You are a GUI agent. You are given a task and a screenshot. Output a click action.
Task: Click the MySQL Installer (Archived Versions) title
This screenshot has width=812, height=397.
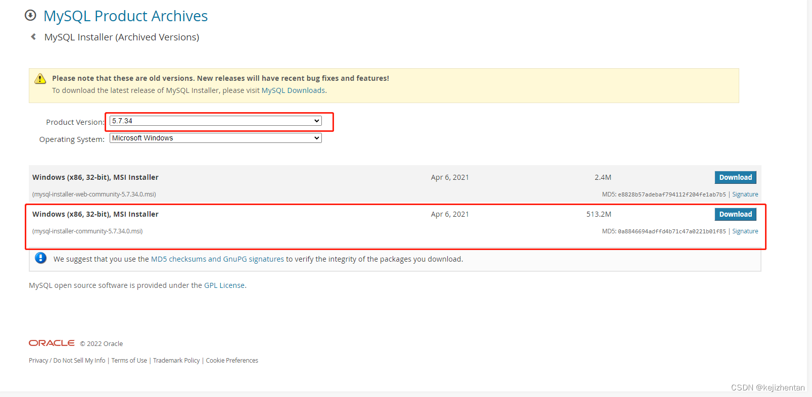(122, 37)
